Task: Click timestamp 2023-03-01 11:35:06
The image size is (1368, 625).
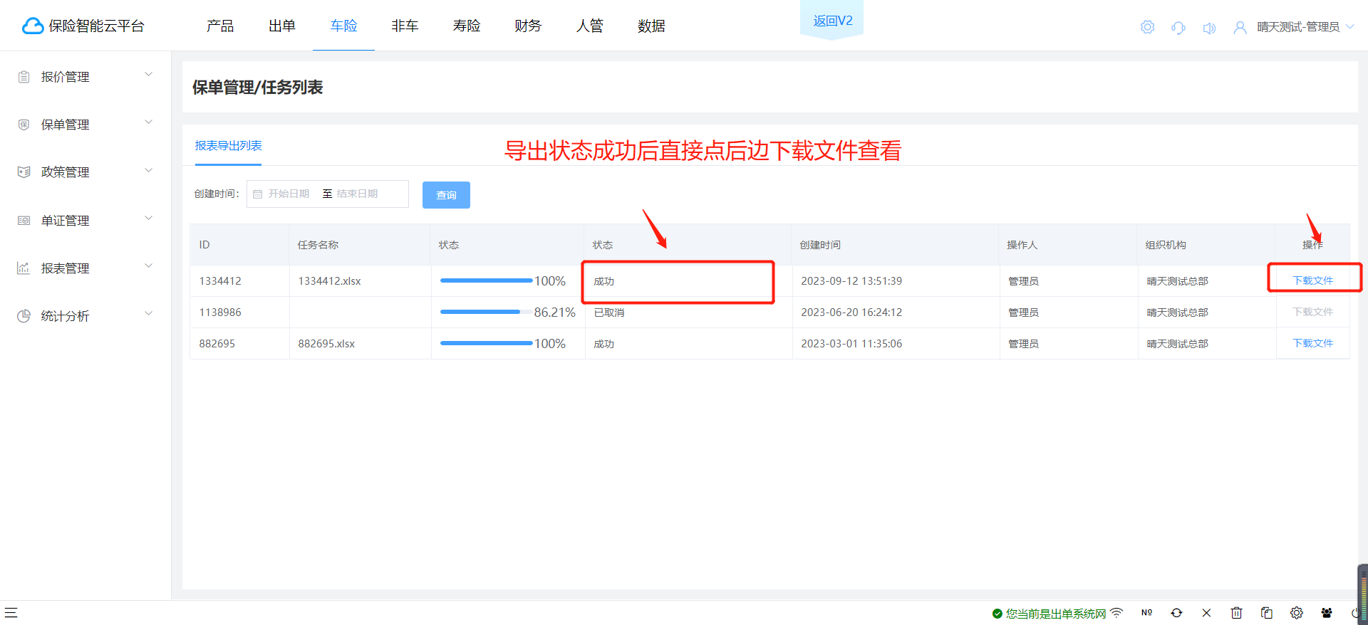Action: coord(851,344)
